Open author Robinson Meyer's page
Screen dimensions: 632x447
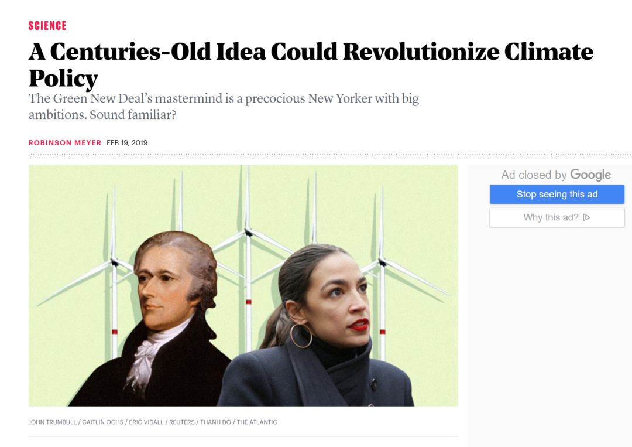[65, 143]
